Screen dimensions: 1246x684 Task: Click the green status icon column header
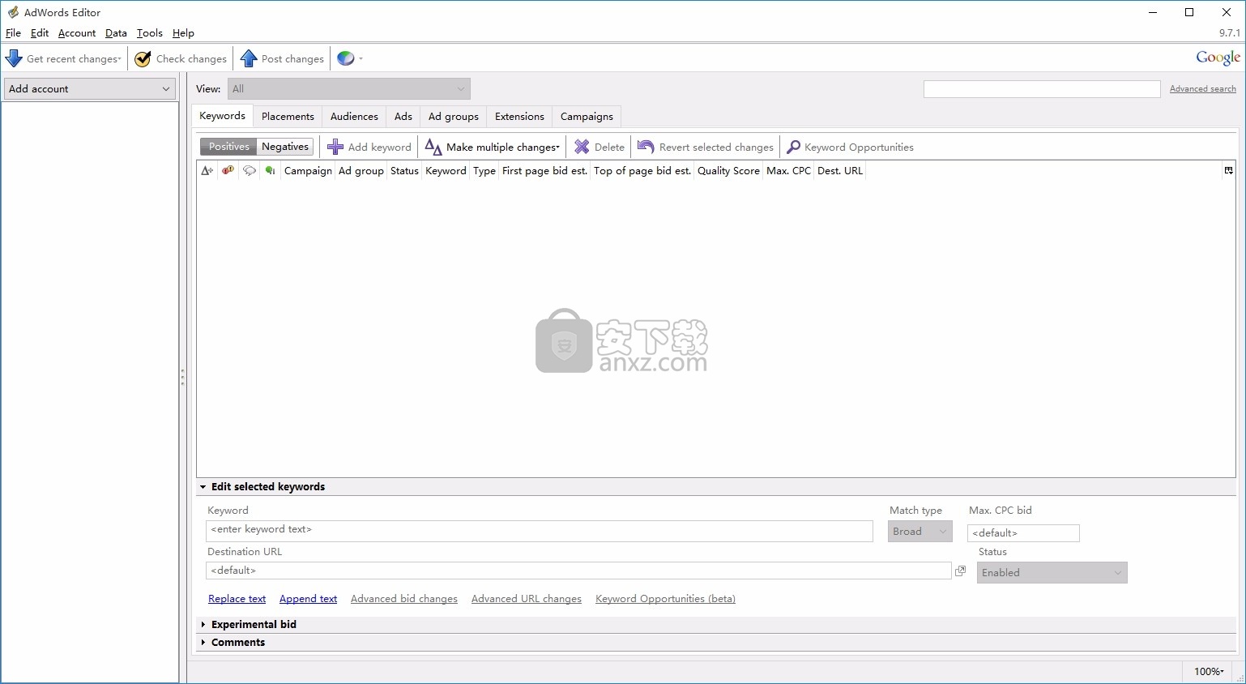(x=271, y=170)
